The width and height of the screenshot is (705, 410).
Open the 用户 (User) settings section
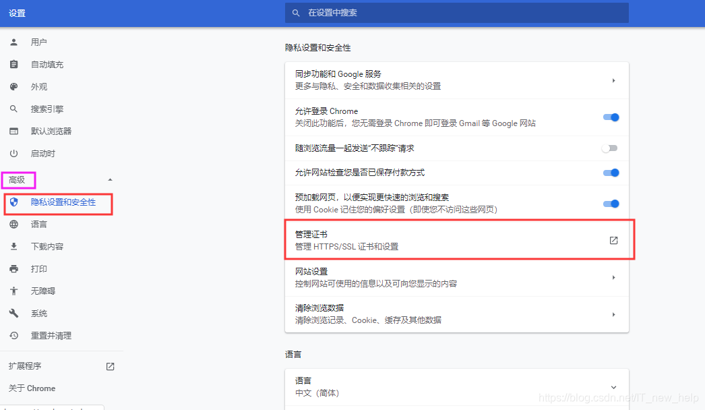click(x=15, y=42)
